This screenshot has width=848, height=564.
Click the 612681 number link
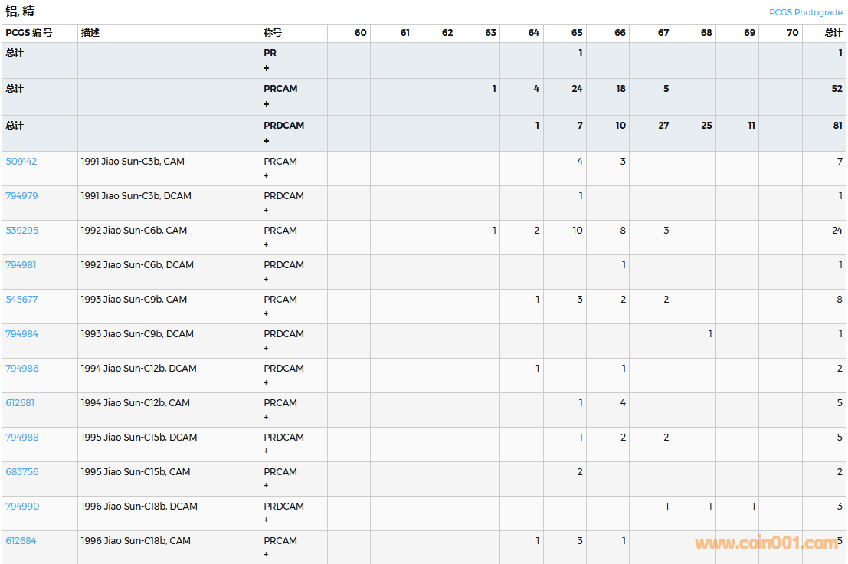tap(20, 403)
